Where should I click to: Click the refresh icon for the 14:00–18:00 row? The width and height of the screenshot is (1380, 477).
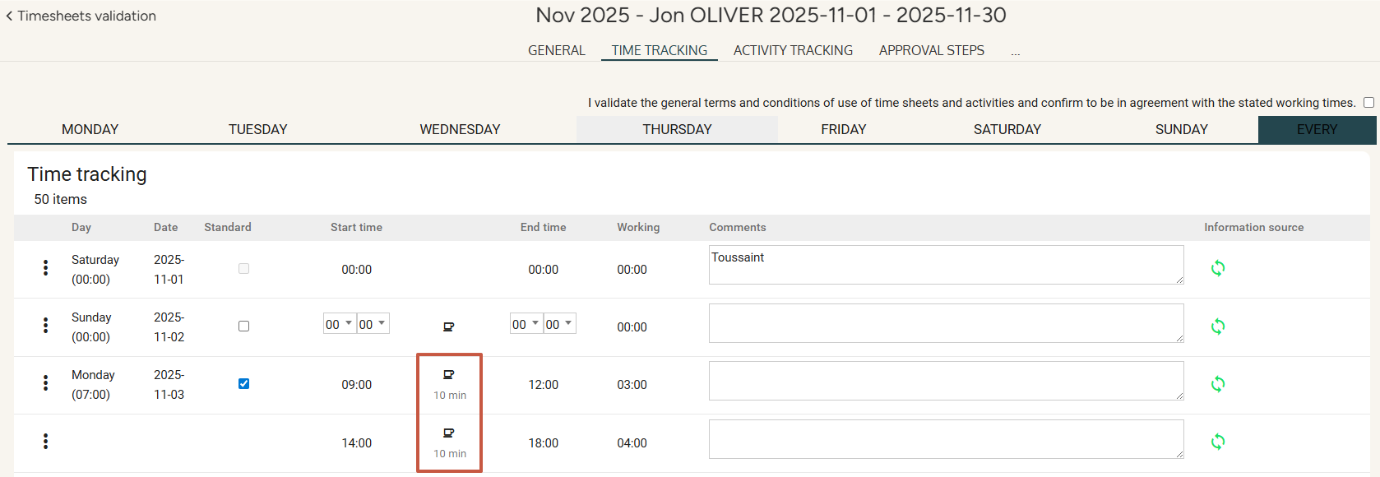pyautogui.click(x=1217, y=442)
